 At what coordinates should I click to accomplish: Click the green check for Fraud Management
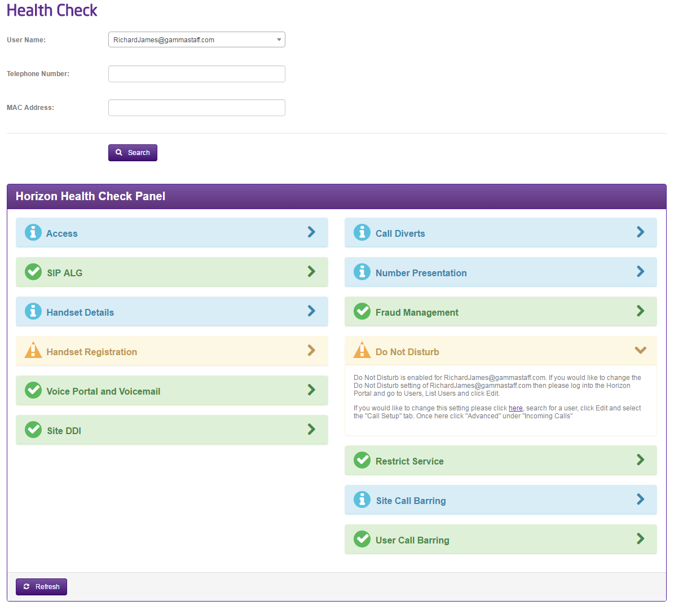362,311
